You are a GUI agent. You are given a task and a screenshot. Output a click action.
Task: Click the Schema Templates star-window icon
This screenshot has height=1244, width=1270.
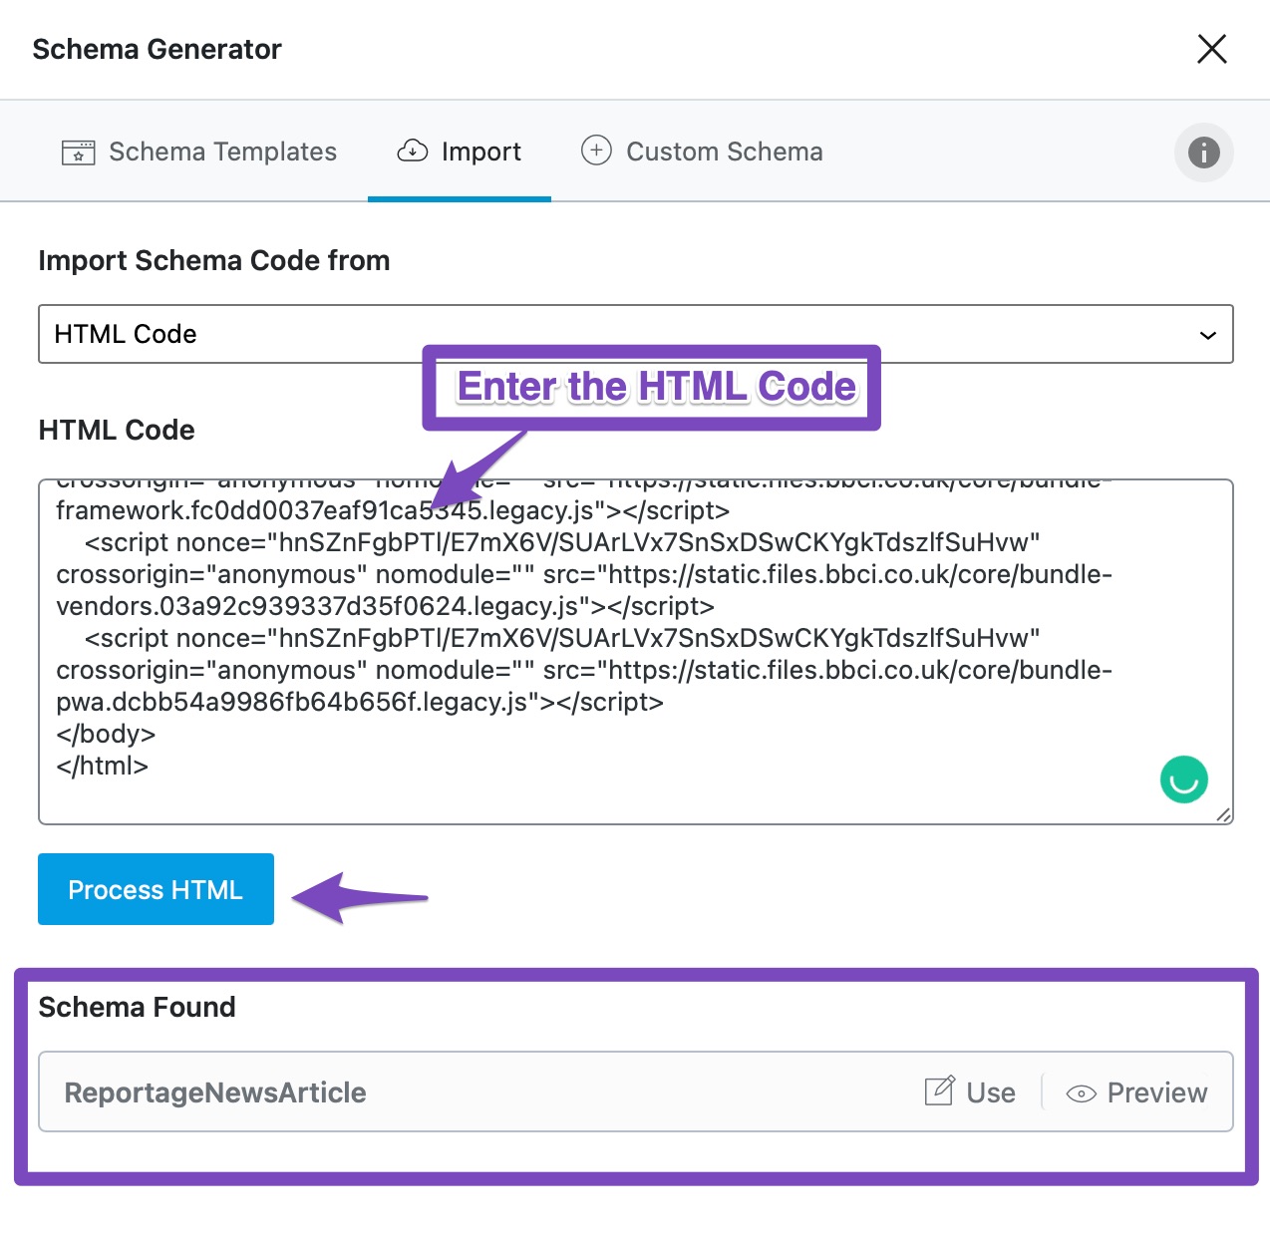coord(79,153)
